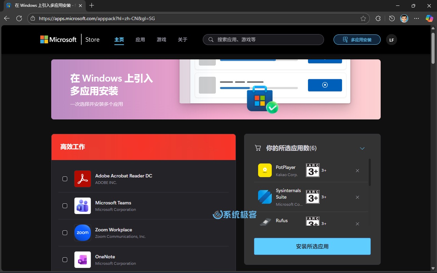Check the Adobe Acrobat Reader DC checkbox
437x273 pixels.
(65, 178)
